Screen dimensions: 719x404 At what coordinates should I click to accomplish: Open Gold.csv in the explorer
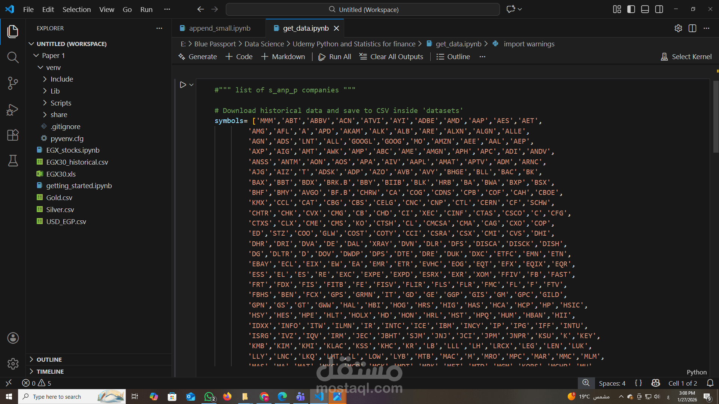(59, 198)
